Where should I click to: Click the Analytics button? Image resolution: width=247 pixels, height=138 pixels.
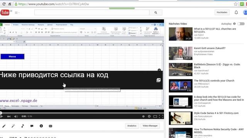132,126
